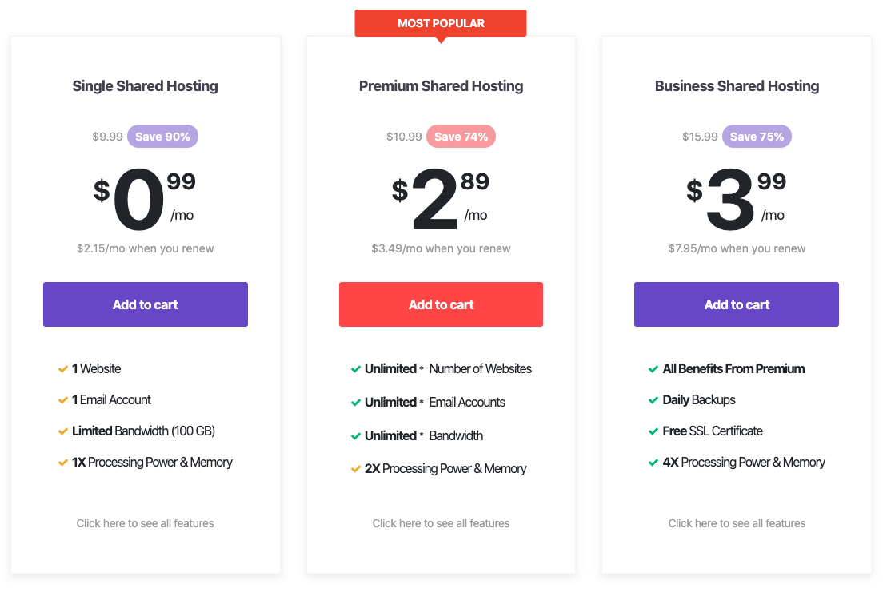Click the checkmark beside 1 Email Account
Viewport: 887px width, 596px height.
coord(63,400)
